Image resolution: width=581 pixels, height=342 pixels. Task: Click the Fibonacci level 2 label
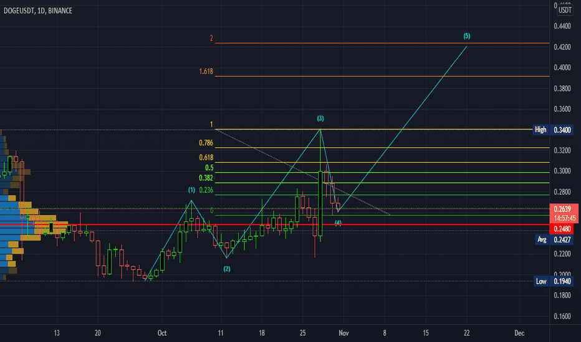coord(211,38)
